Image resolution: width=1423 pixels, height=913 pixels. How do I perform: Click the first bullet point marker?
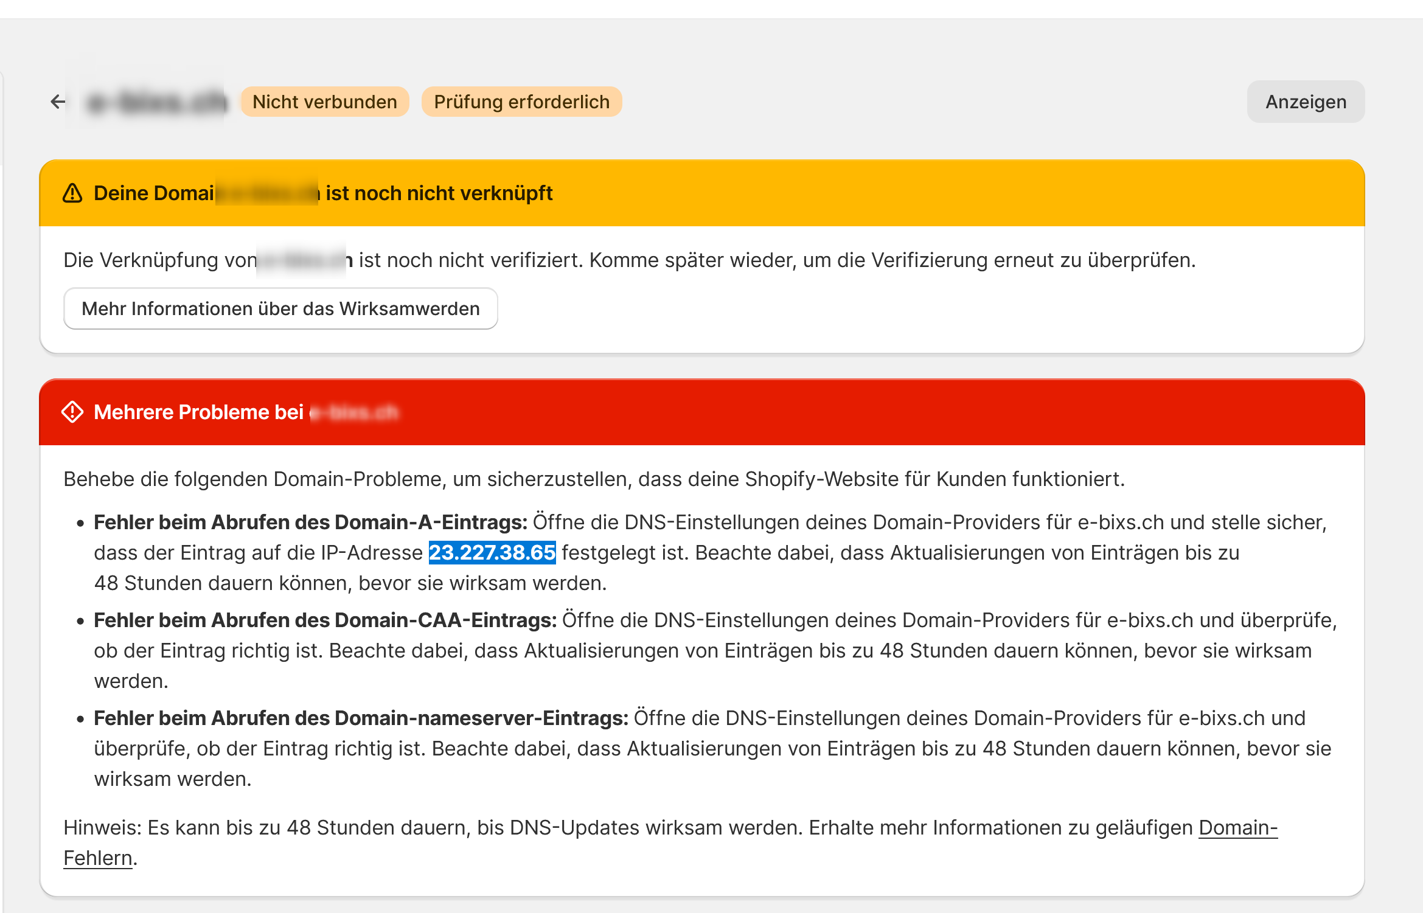point(80,522)
